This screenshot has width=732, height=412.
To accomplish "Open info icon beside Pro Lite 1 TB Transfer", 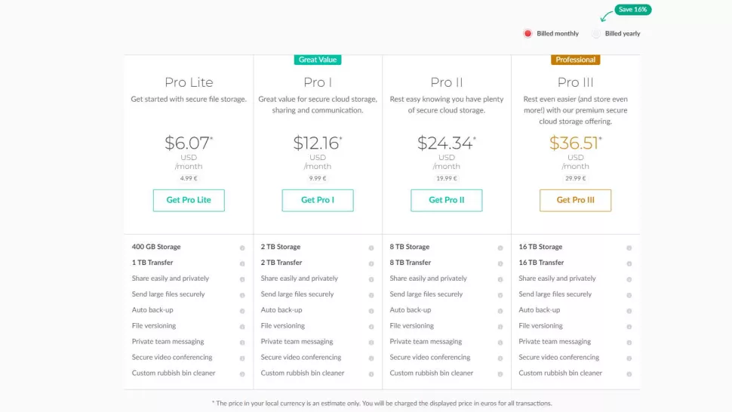I will pyautogui.click(x=242, y=263).
